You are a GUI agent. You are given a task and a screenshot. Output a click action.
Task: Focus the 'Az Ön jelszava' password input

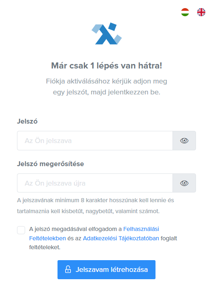95,141
